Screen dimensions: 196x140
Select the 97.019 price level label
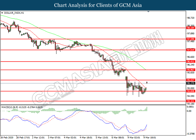pyautogui.click(x=191, y=50)
